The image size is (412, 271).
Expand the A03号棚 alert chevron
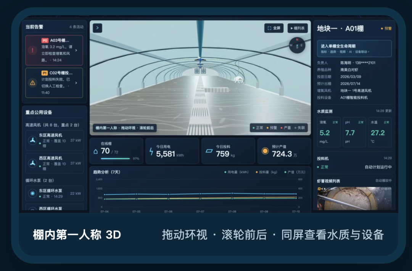coord(76,50)
